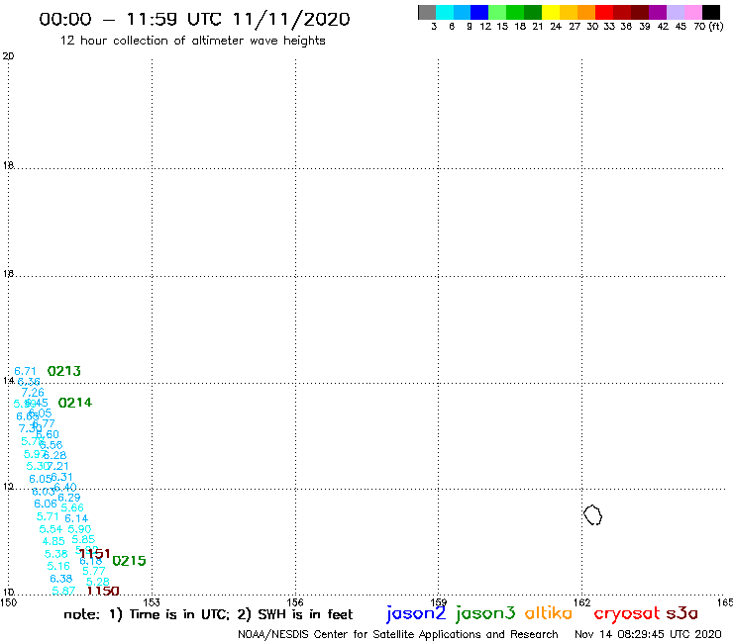Click the wave height value 6.60

(x=48, y=434)
